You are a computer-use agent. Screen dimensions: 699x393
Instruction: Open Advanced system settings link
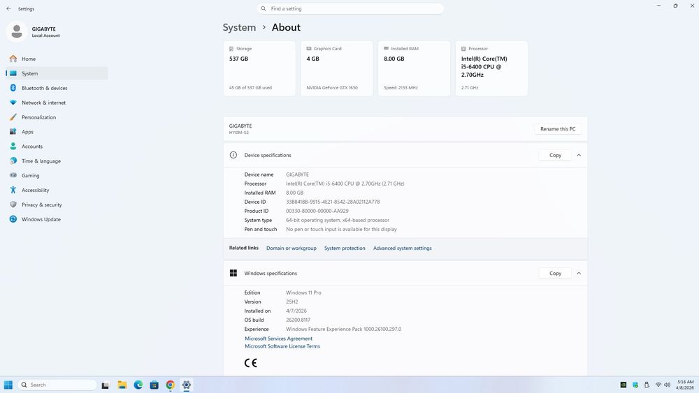402,249
